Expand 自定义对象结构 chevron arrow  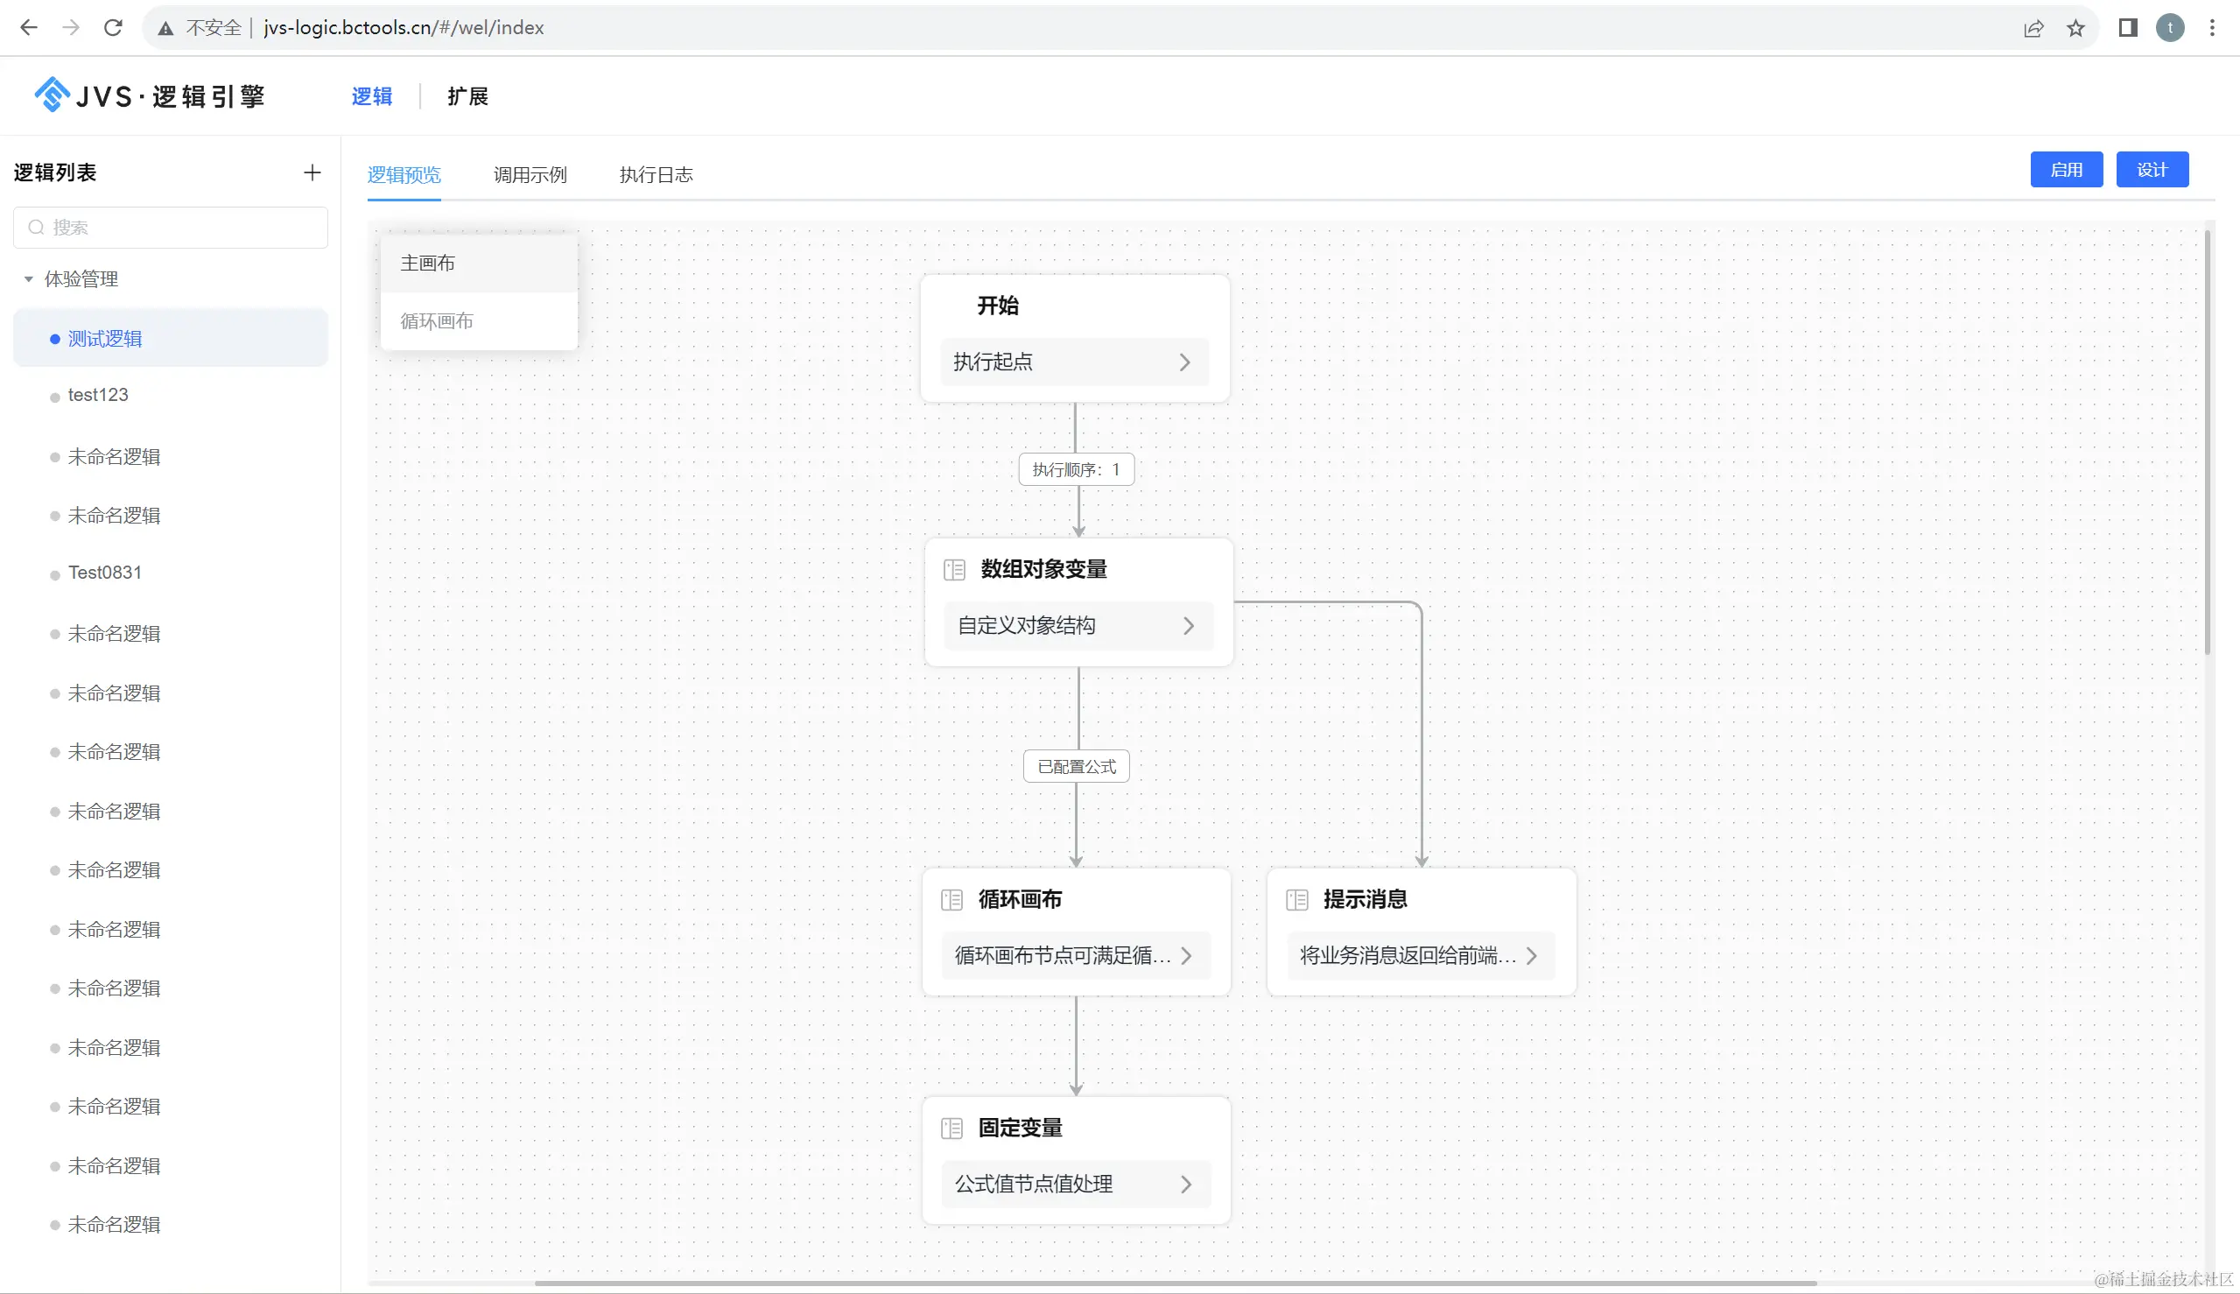1188,626
